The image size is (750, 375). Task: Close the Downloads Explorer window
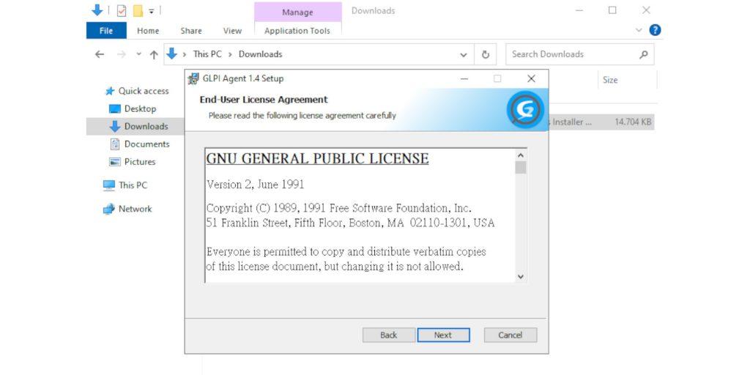click(x=646, y=10)
